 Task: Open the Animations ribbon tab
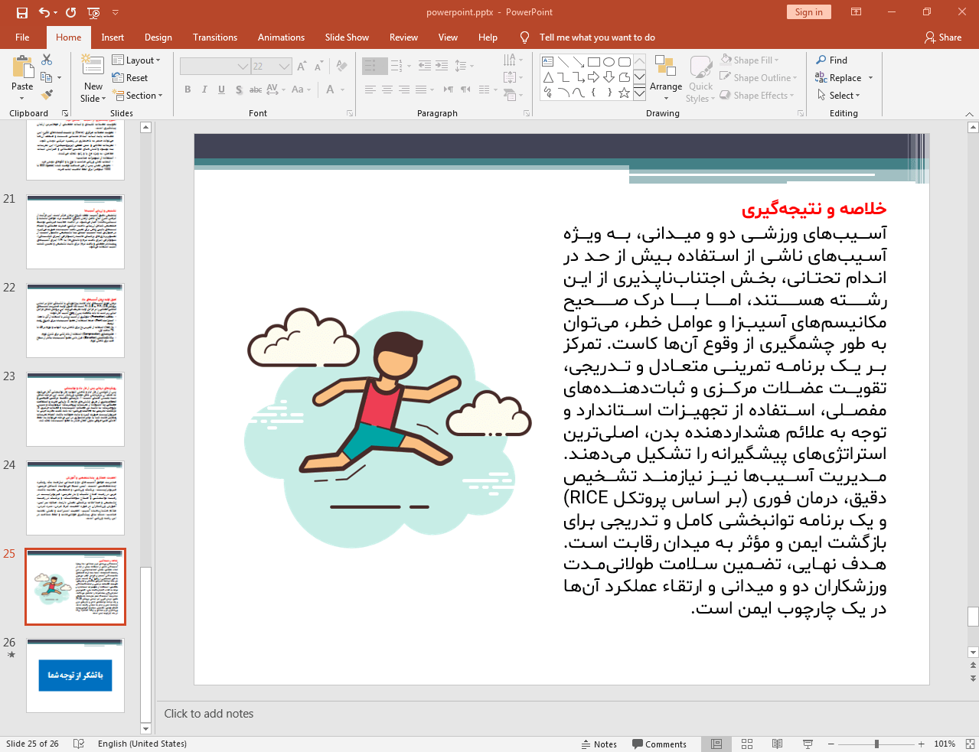point(281,37)
